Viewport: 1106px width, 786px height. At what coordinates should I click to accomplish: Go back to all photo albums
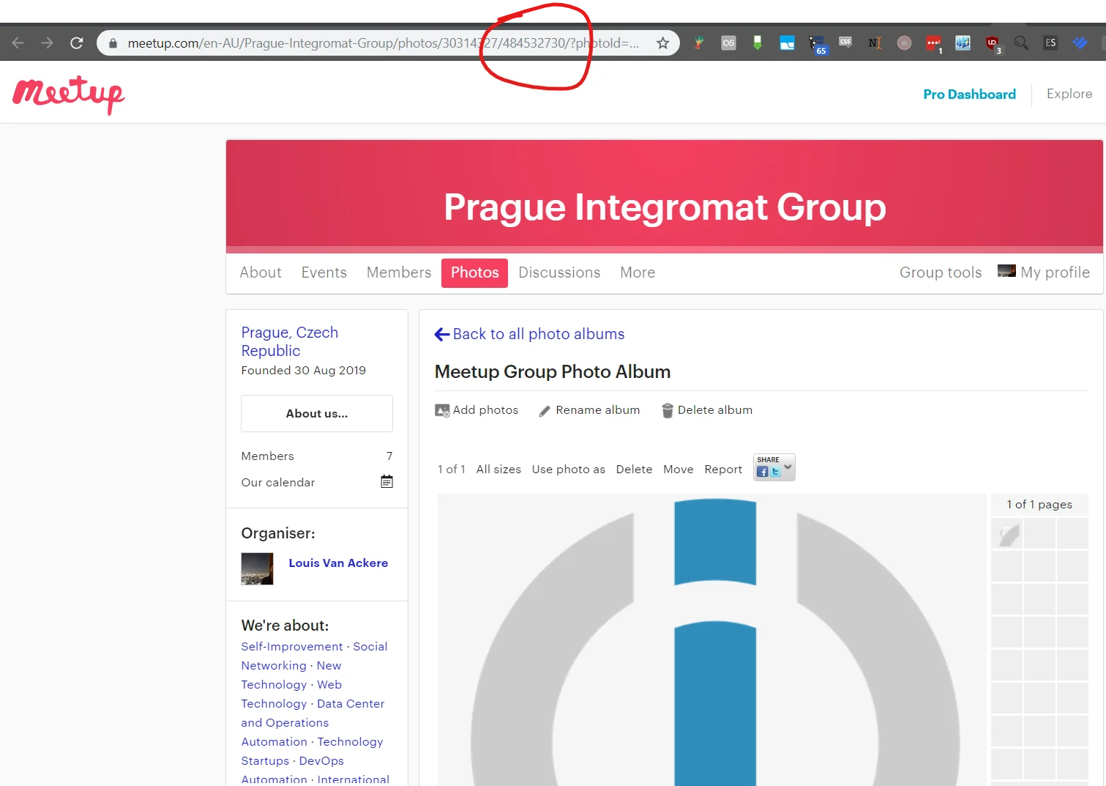[x=539, y=334]
